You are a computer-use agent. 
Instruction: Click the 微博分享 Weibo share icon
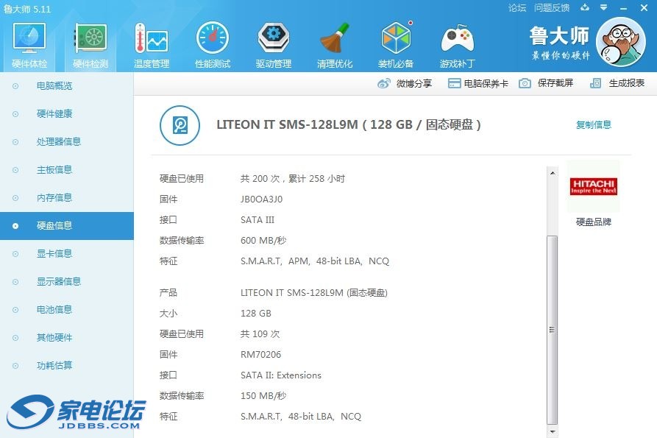(384, 83)
